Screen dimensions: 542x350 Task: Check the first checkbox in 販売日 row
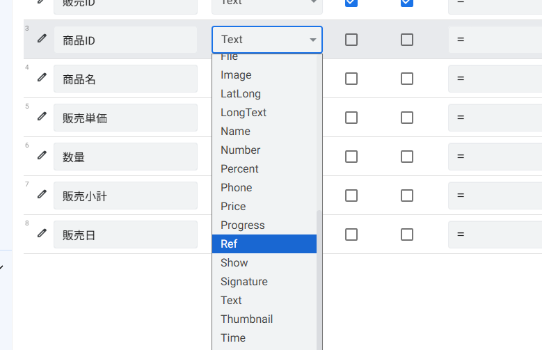pos(351,234)
